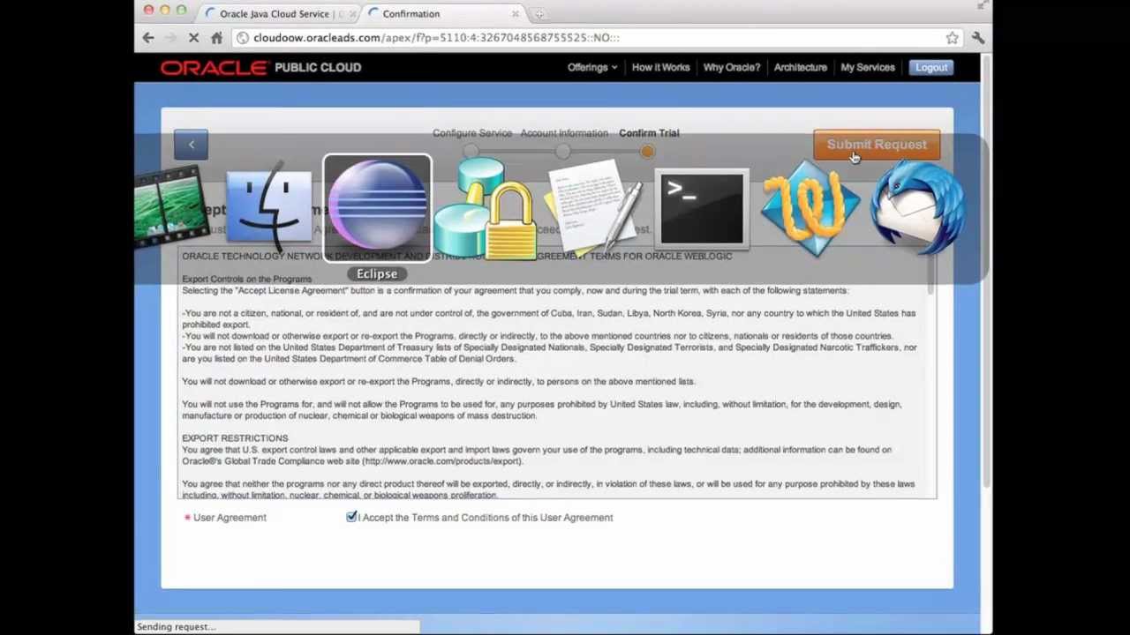Click the orange Confirm Trial progress dot

647,152
